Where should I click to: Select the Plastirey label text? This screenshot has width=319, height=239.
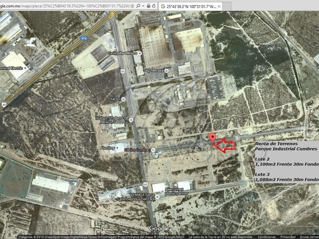tap(107, 148)
